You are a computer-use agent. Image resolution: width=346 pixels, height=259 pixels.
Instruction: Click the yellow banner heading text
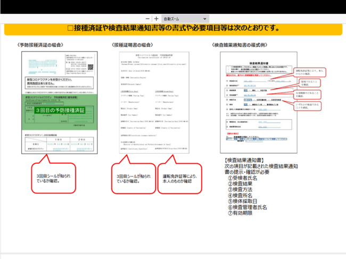pyautogui.click(x=174, y=28)
